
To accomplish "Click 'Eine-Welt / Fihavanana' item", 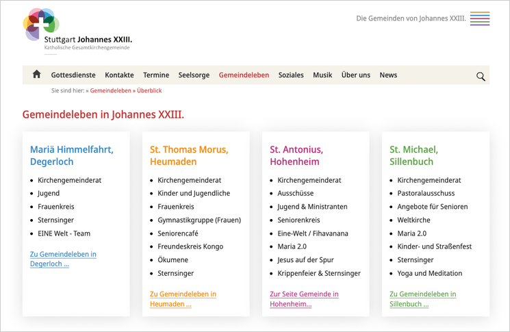I will [313, 233].
